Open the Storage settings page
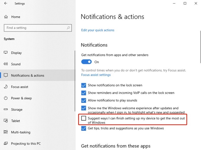This screenshot has height=150, width=201. click(38, 109)
